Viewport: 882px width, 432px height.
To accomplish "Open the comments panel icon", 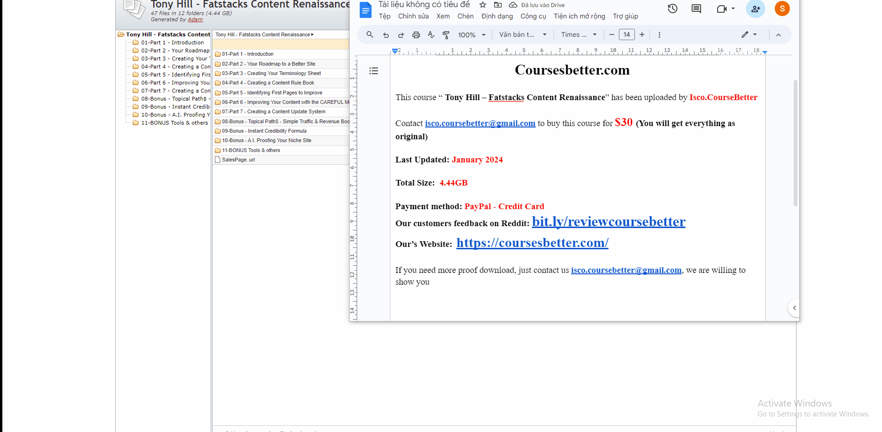I will coord(696,8).
